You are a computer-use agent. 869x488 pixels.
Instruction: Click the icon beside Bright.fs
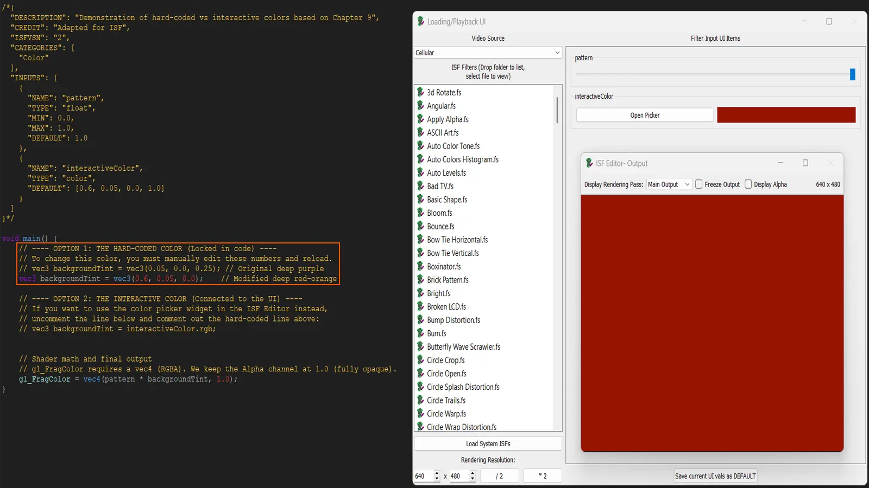tap(420, 293)
